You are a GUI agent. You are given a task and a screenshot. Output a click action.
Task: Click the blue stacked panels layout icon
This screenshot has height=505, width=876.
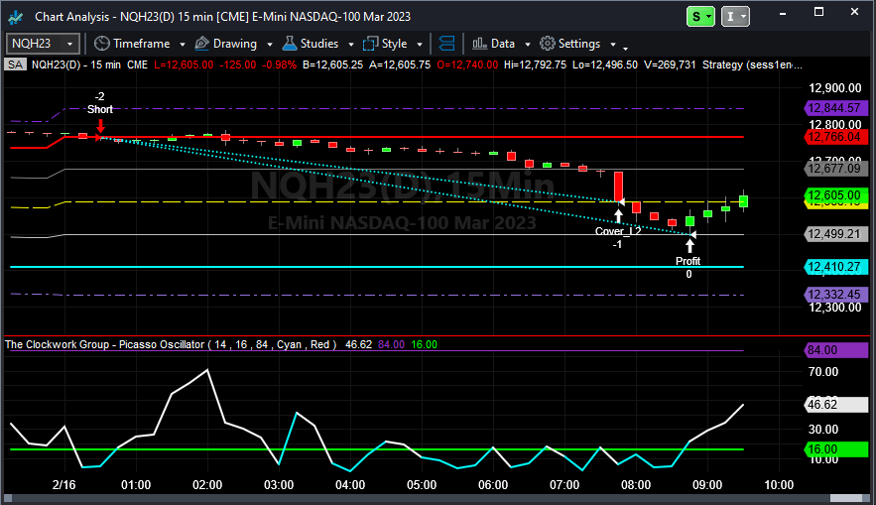(x=447, y=44)
